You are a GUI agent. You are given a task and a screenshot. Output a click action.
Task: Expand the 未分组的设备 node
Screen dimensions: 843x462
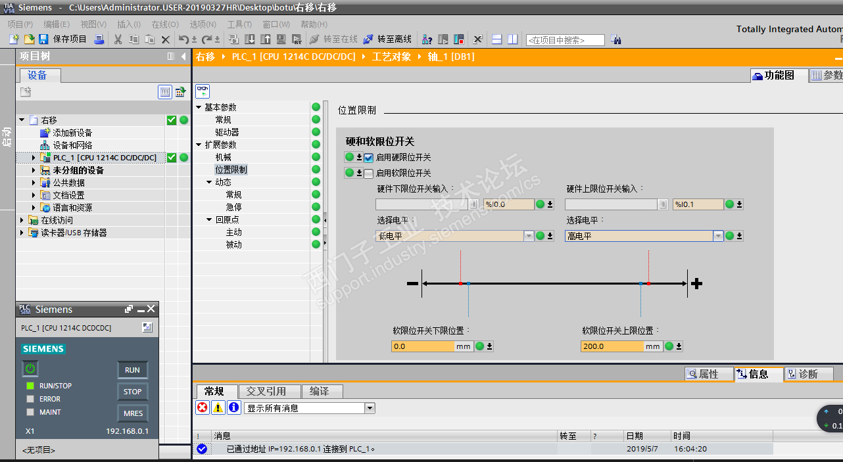(x=34, y=170)
